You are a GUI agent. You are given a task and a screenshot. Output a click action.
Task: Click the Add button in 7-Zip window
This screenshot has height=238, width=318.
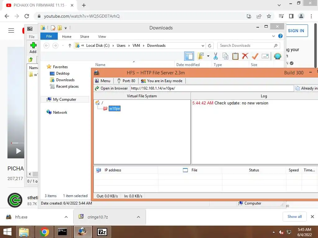coord(33,48)
